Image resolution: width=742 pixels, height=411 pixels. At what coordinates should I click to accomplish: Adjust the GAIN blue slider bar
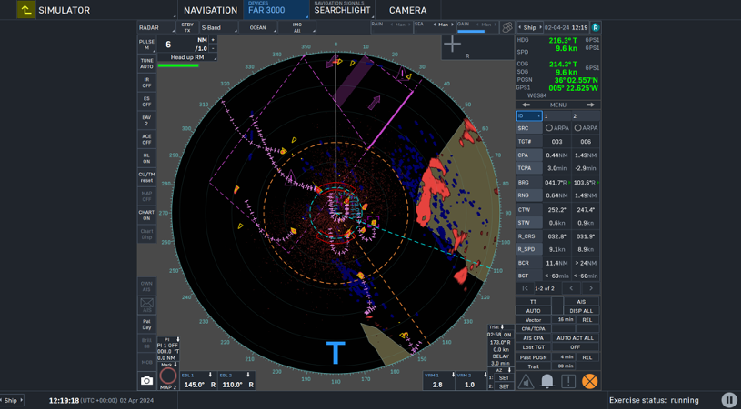[471, 32]
